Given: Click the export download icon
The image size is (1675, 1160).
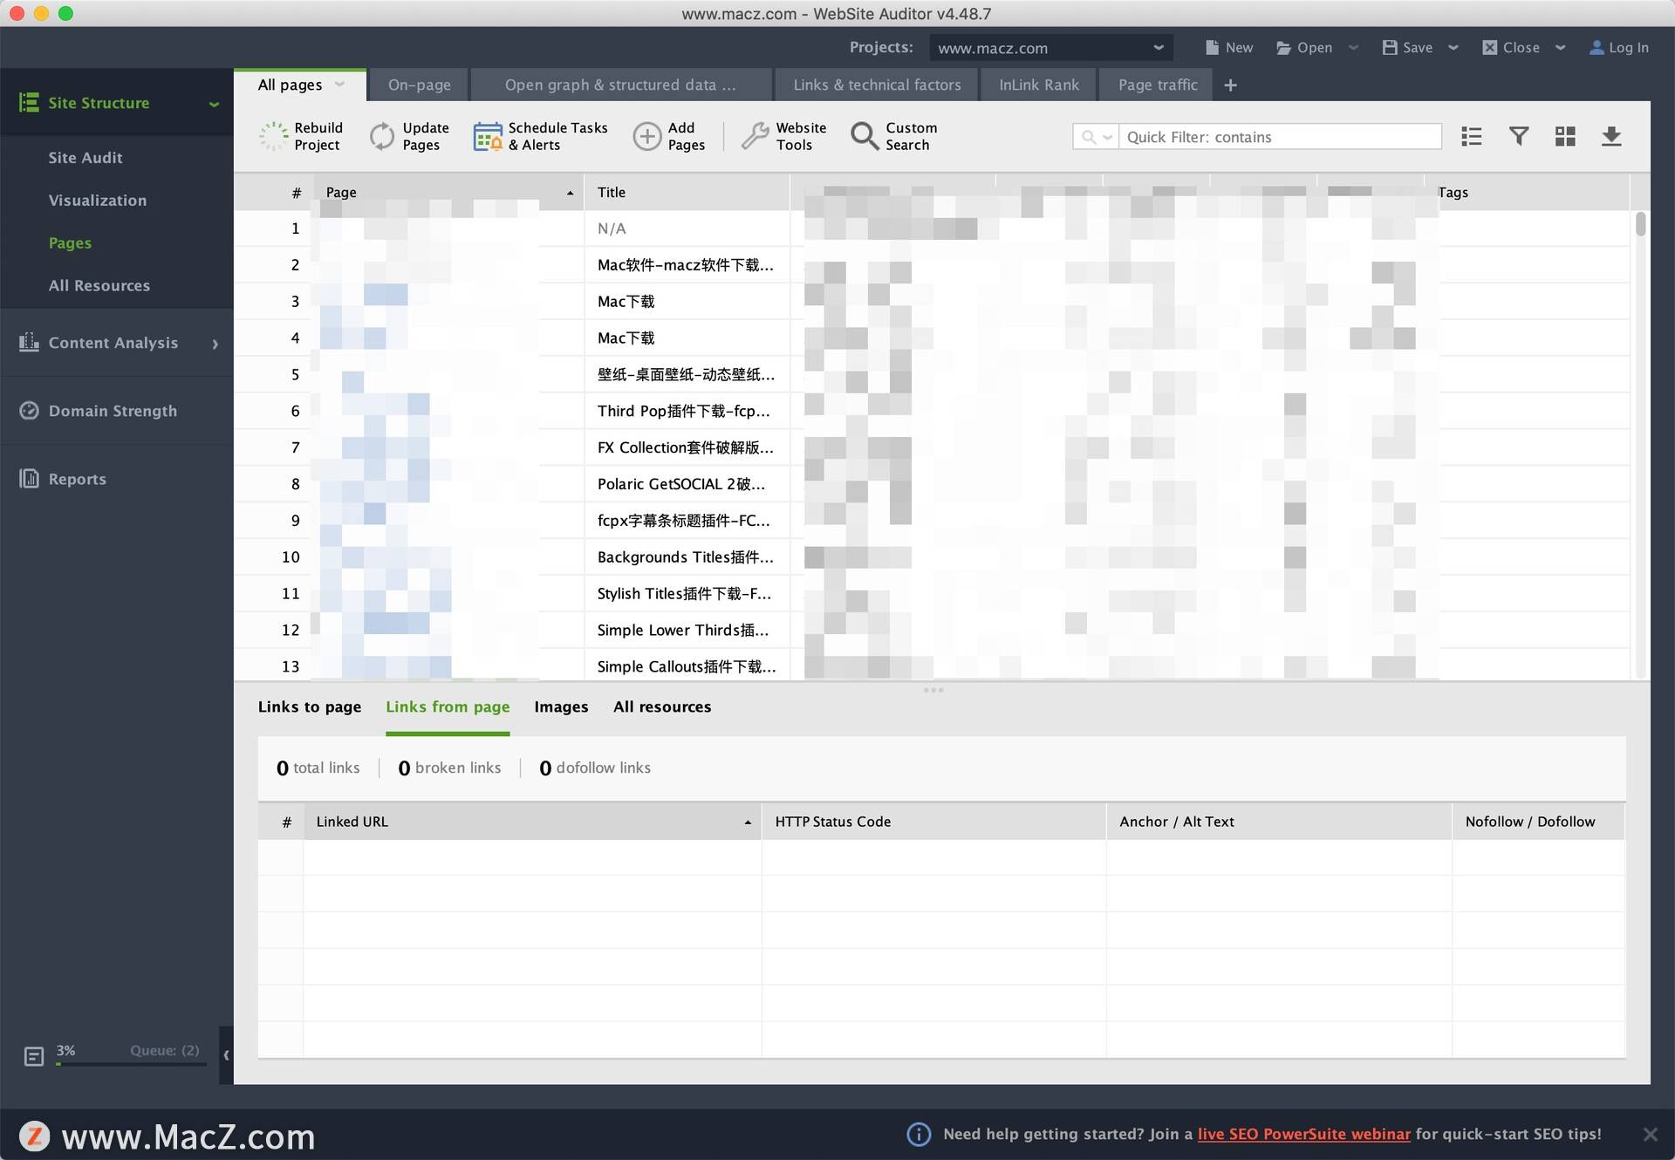Looking at the screenshot, I should point(1611,136).
